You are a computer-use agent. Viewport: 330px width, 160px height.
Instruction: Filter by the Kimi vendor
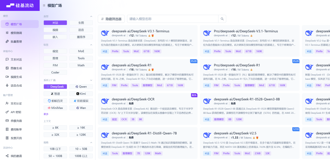coord(81,94)
